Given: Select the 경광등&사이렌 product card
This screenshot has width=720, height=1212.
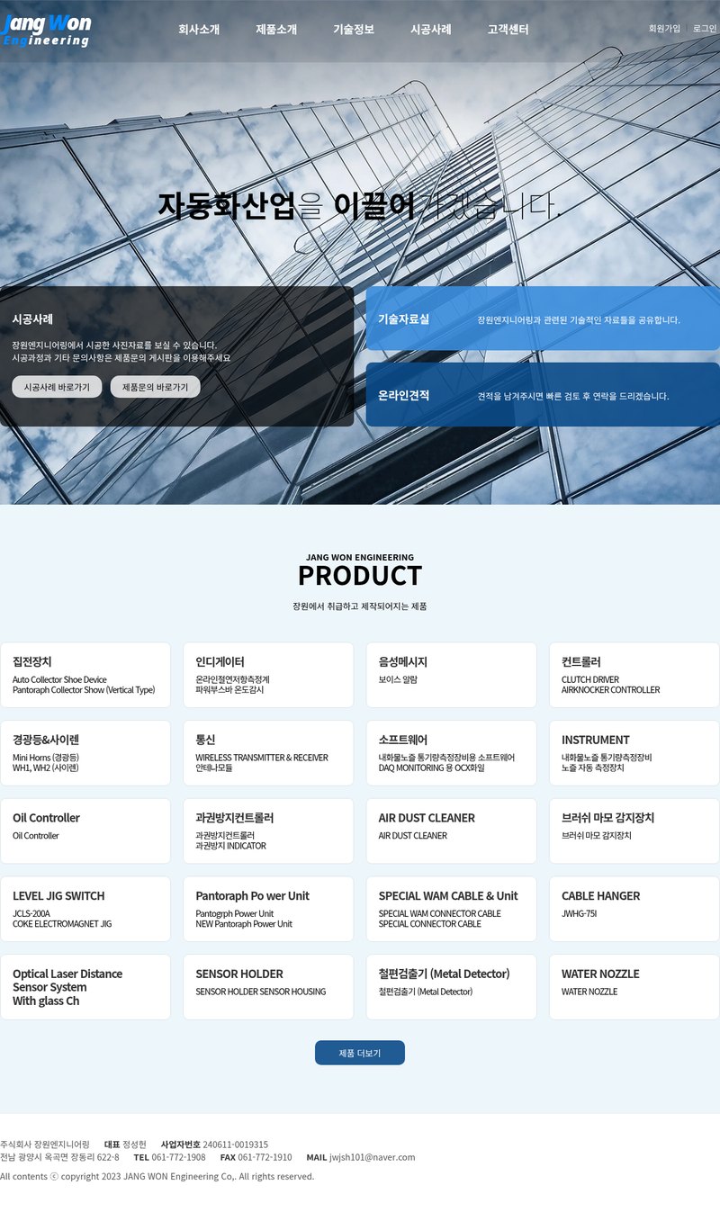Looking at the screenshot, I should 85,753.
